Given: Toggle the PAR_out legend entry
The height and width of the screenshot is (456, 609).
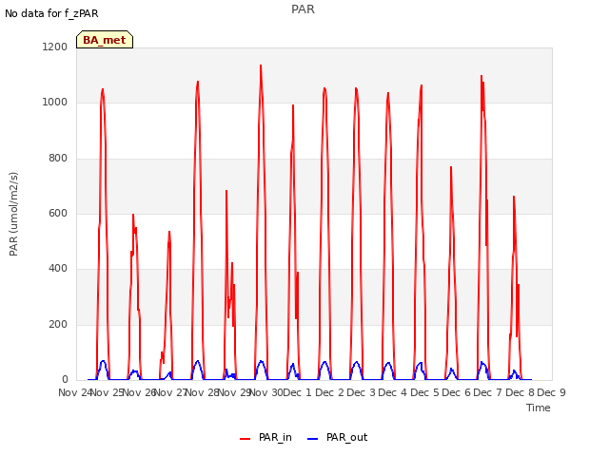Looking at the screenshot, I should click(346, 437).
